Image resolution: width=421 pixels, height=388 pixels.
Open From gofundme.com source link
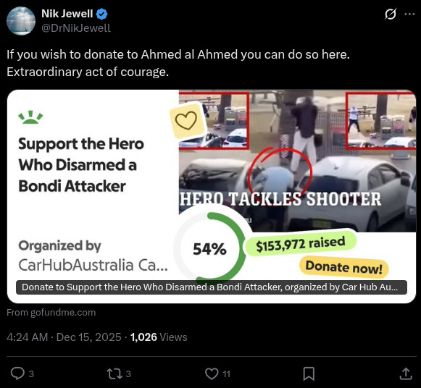pos(51,313)
